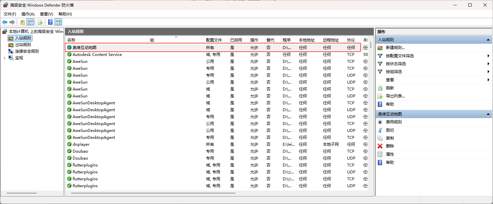Select 入站规则 in the console tree
Screen dimensions: 493x204
23,38
